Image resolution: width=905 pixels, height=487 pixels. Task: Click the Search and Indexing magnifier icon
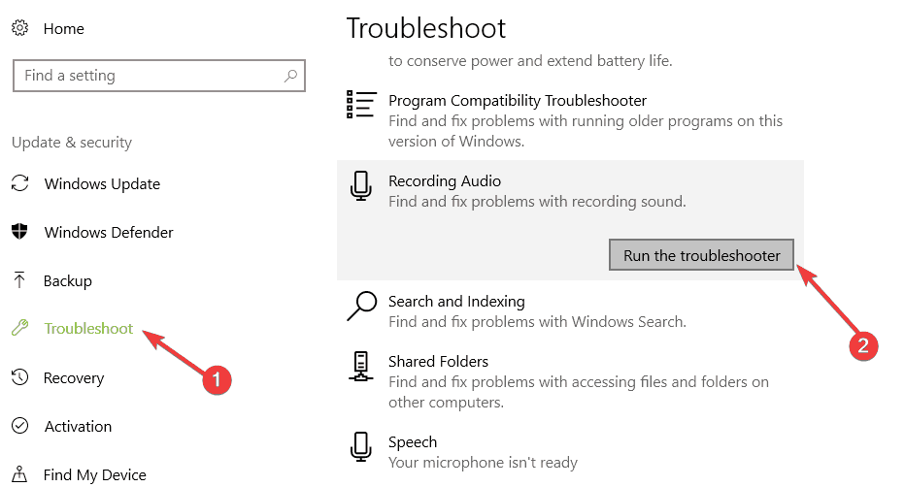pos(362,306)
